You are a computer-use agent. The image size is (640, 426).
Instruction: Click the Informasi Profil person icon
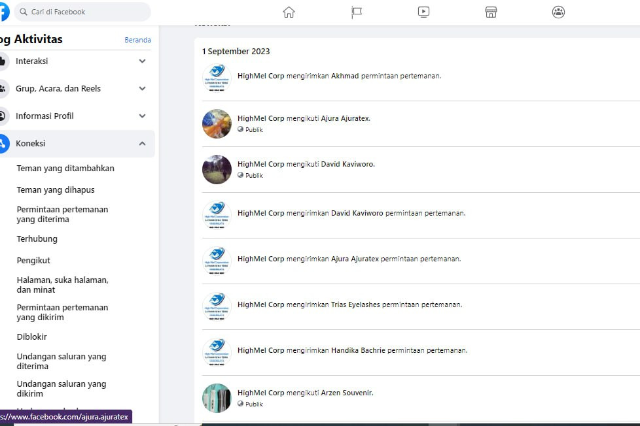pos(3,116)
